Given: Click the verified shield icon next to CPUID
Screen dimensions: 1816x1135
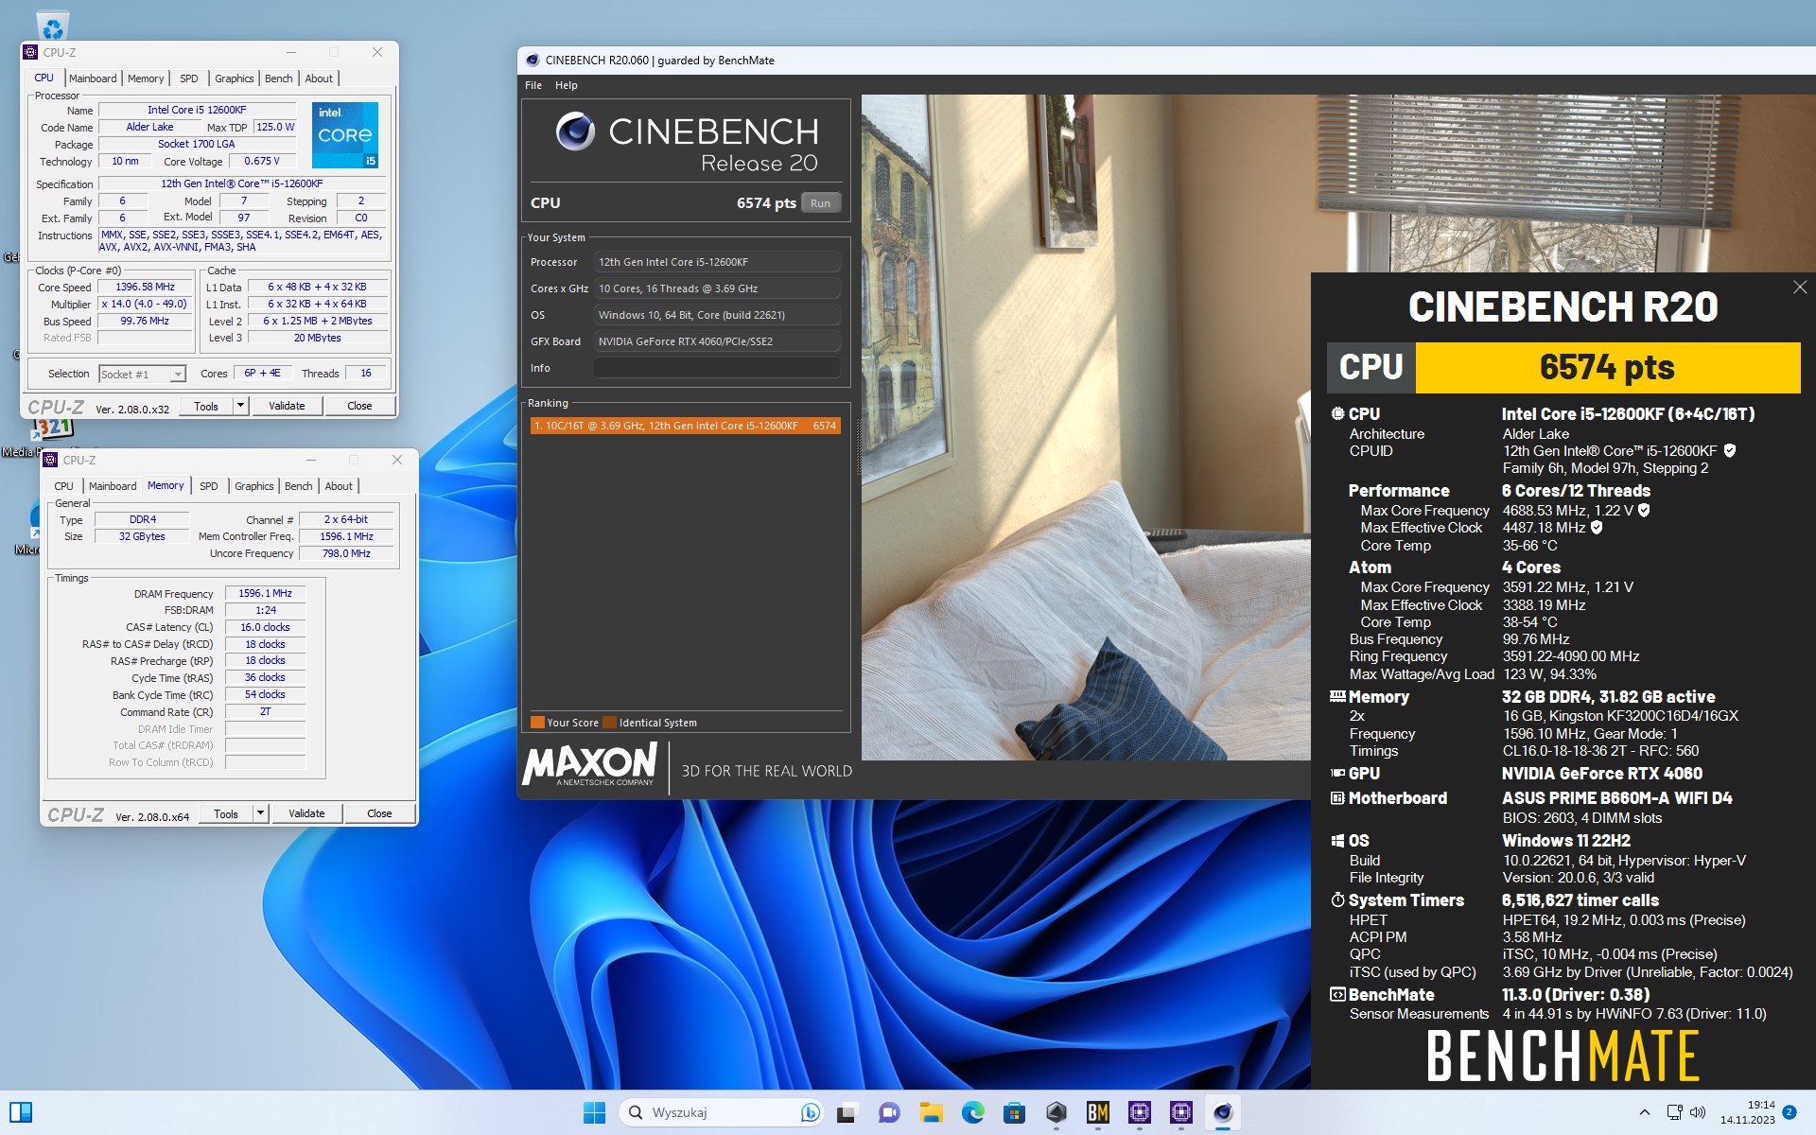Looking at the screenshot, I should pyautogui.click(x=1730, y=451).
